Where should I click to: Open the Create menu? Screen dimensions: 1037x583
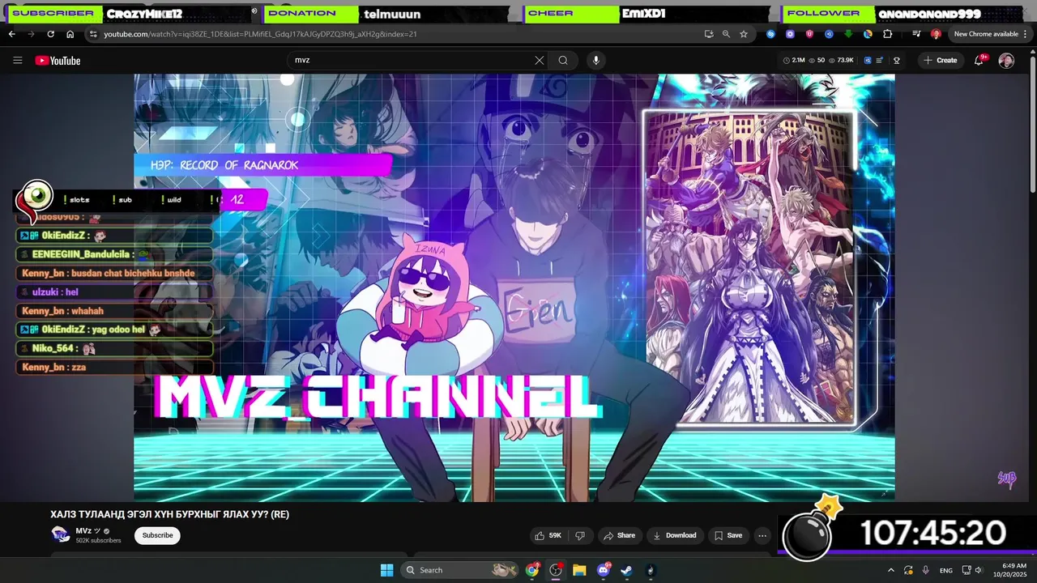pos(941,60)
